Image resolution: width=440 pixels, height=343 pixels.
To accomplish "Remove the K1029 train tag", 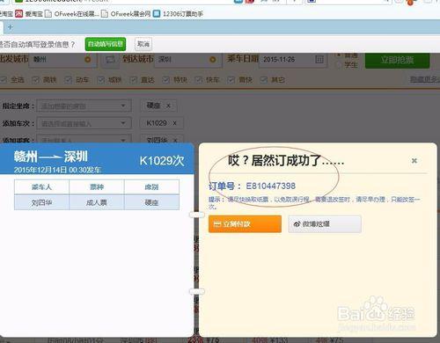I will coord(174,123).
